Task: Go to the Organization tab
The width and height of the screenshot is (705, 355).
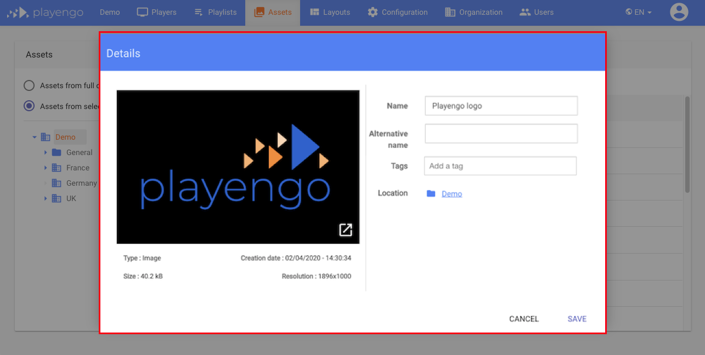Action: tap(473, 12)
